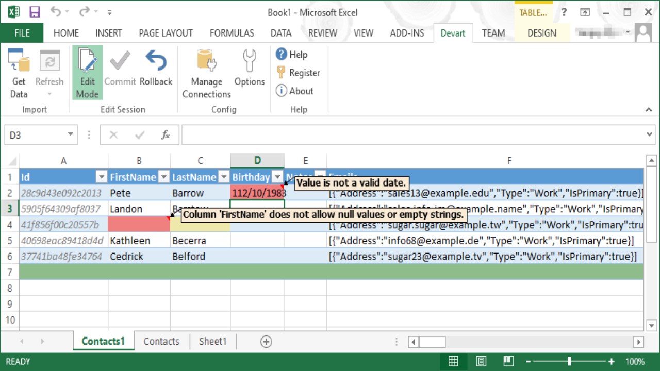The image size is (660, 371).
Task: Switch to the Sheet1 sheet tab
Action: [212, 341]
